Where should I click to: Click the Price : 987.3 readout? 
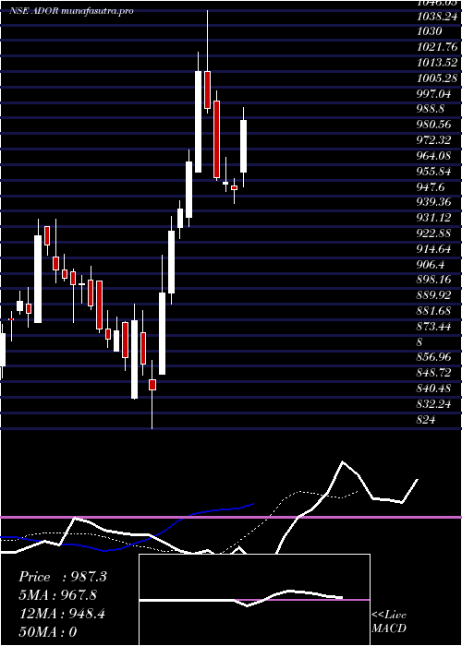63,577
